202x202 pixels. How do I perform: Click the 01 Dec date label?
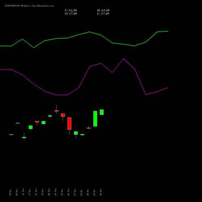(81, 192)
